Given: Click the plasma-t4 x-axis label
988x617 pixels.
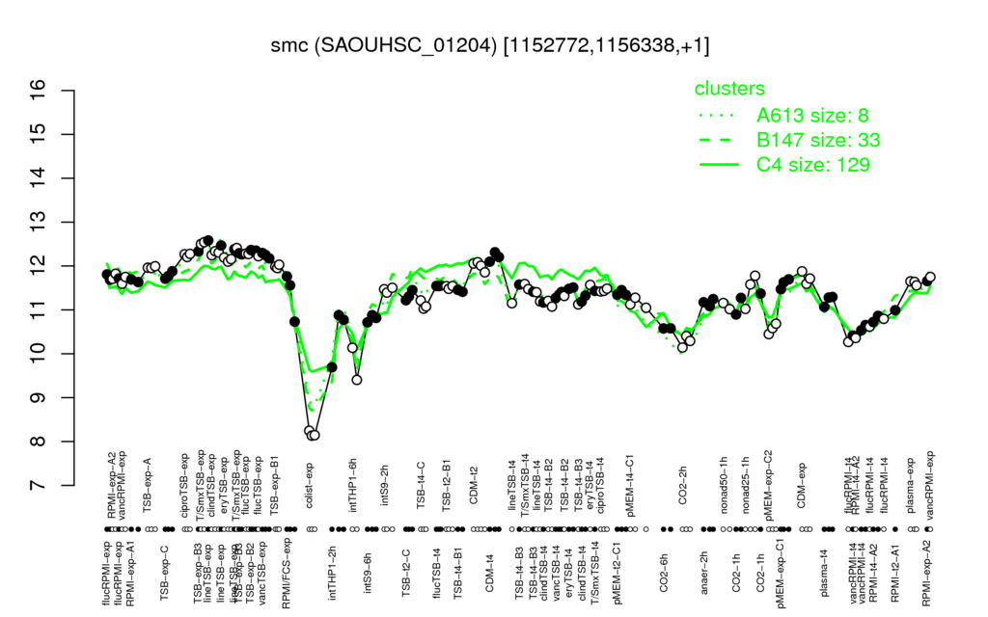Looking at the screenshot, I should [x=824, y=573].
